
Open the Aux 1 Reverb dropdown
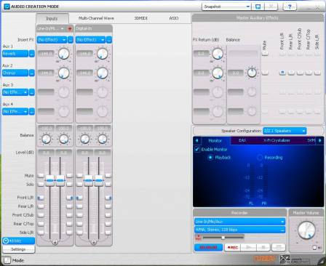(x=15, y=54)
